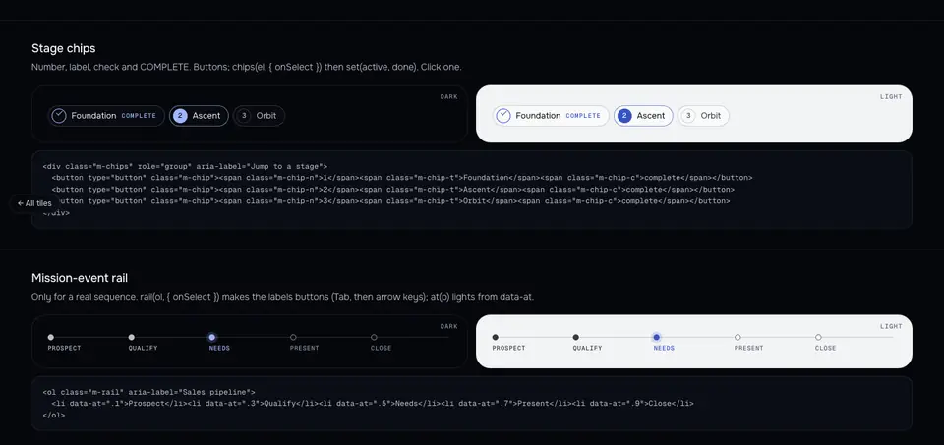944x445 pixels.
Task: Select the Needs dot on the dark rail
Action: [x=212, y=337]
